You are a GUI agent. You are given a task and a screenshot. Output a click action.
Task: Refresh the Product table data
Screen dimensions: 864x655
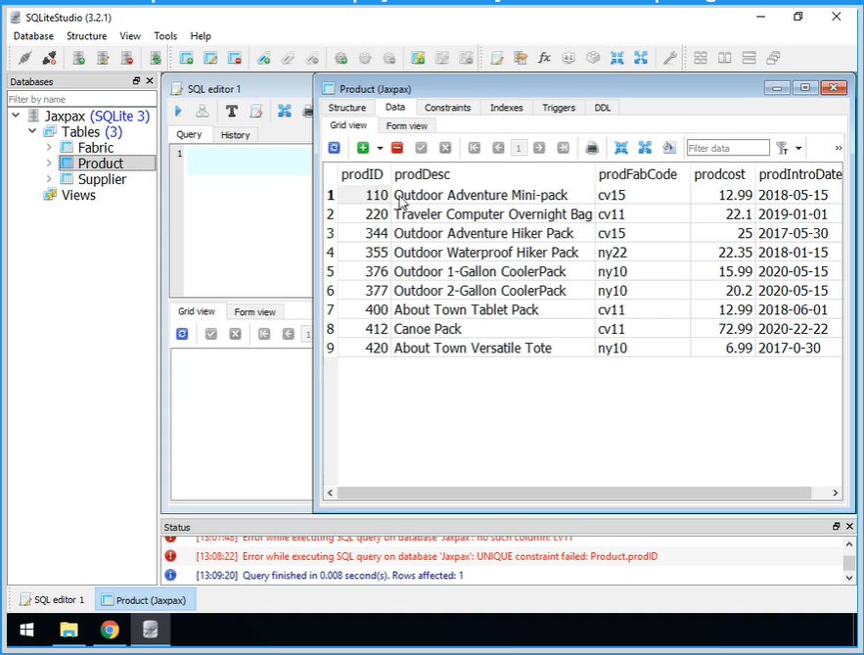pyautogui.click(x=334, y=148)
